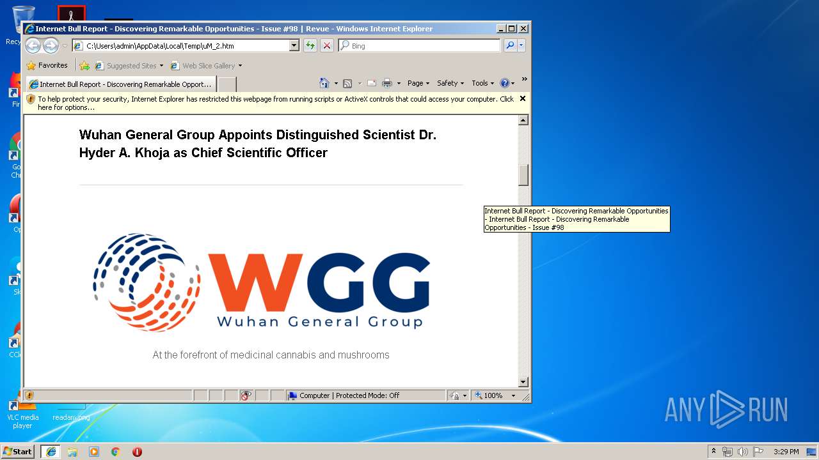Viewport: 819px width, 460px height.
Task: Click the scrollbar up arrow
Action: click(x=523, y=120)
